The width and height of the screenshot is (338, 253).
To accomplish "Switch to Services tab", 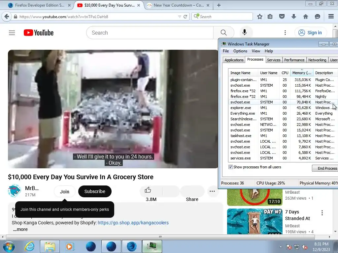I will click(x=274, y=60).
